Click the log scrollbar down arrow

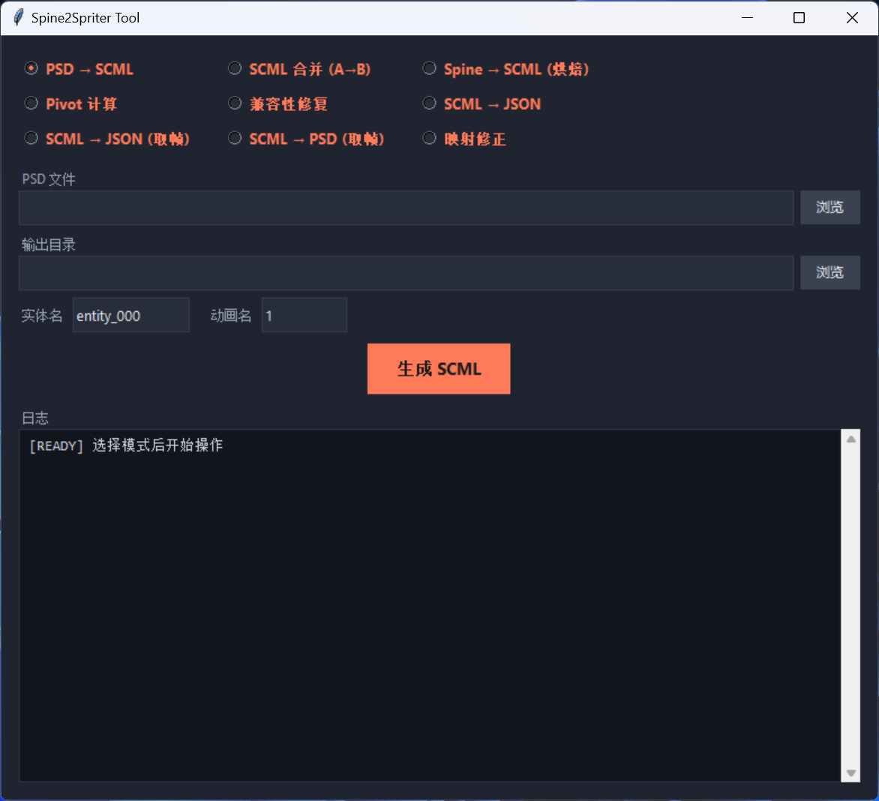click(850, 773)
